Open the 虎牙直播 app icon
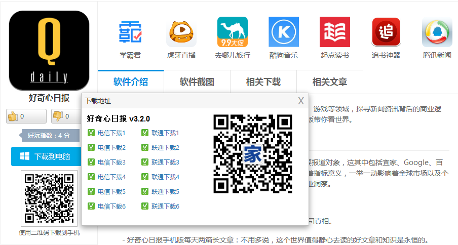The height and width of the screenshot is (245, 458). point(181,32)
